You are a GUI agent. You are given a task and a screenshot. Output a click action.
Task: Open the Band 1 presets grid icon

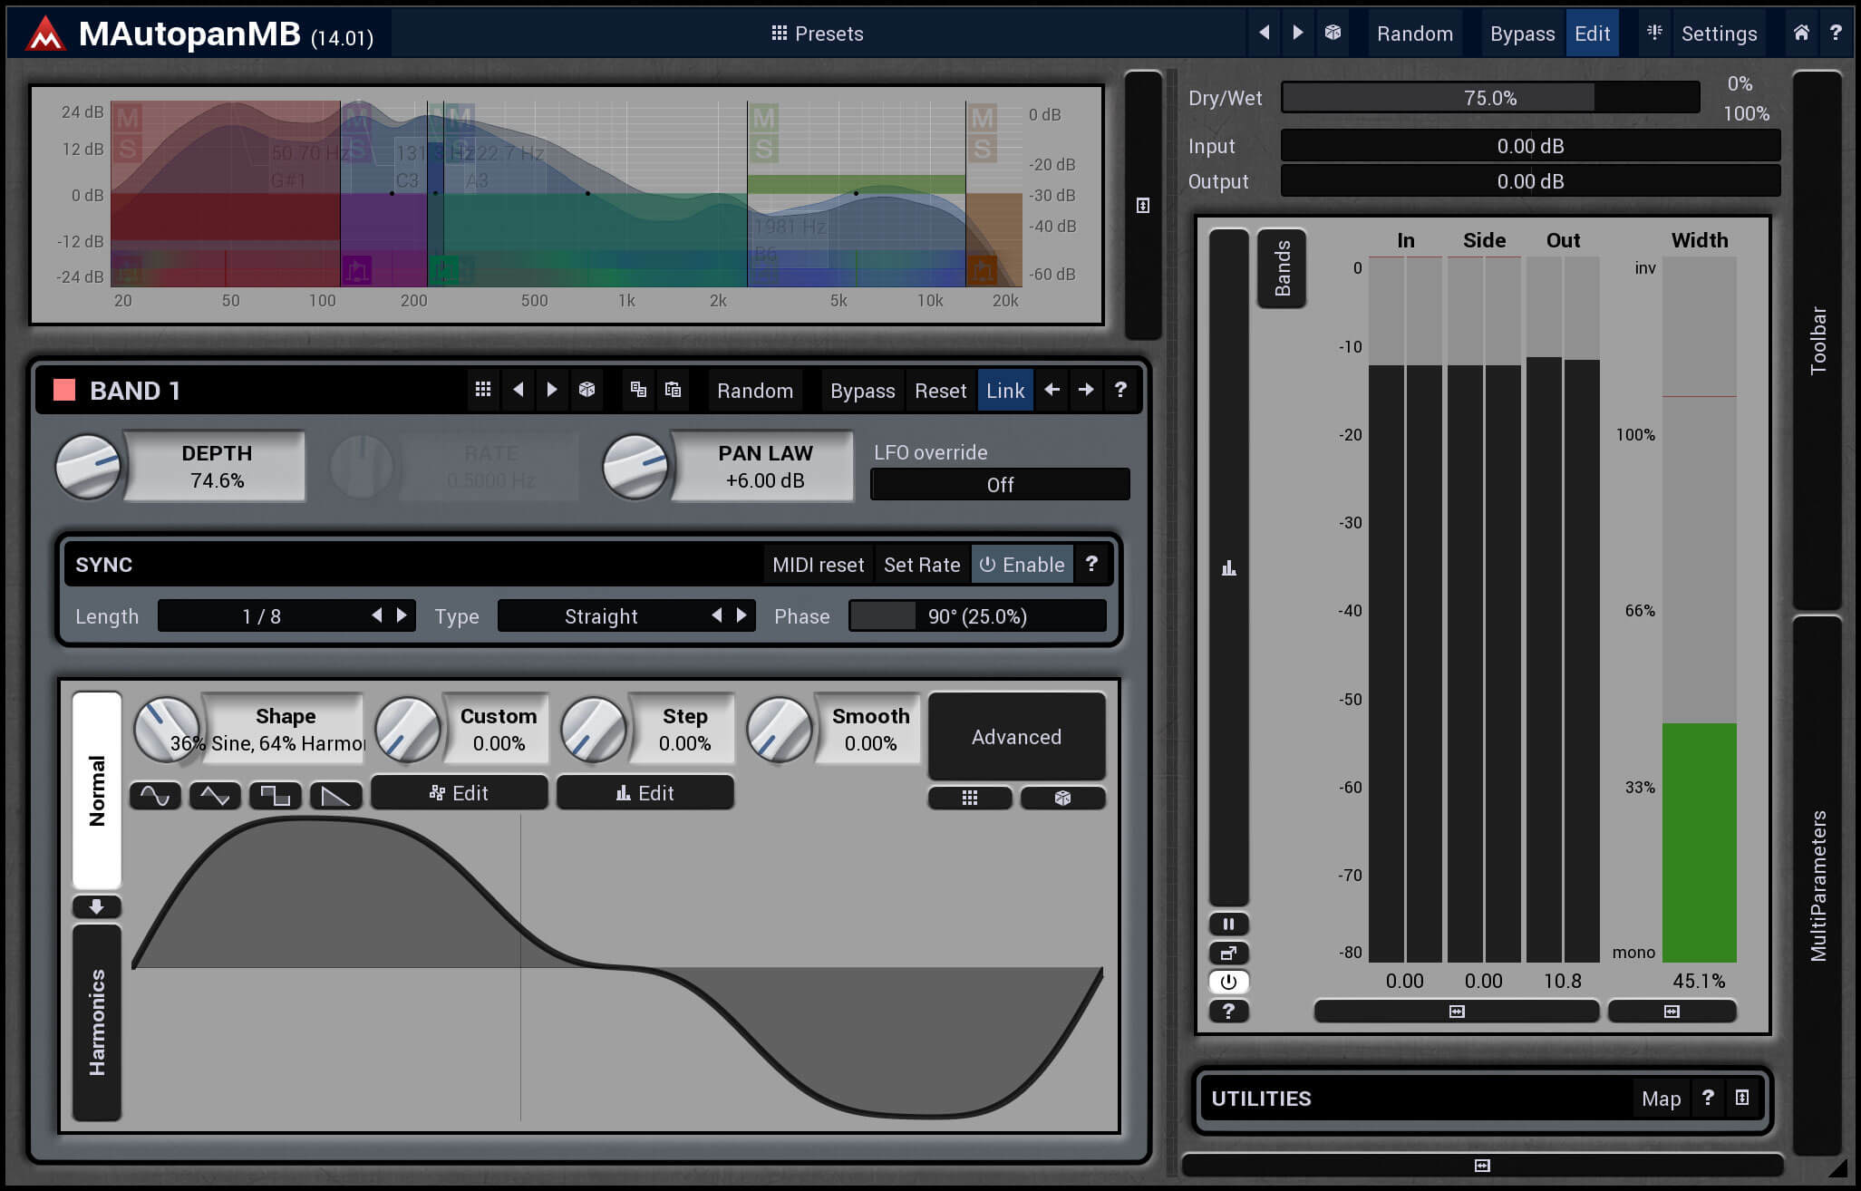click(483, 390)
